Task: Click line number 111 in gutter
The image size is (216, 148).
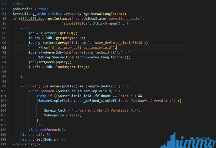Action: pyautogui.click(x=3, y=144)
